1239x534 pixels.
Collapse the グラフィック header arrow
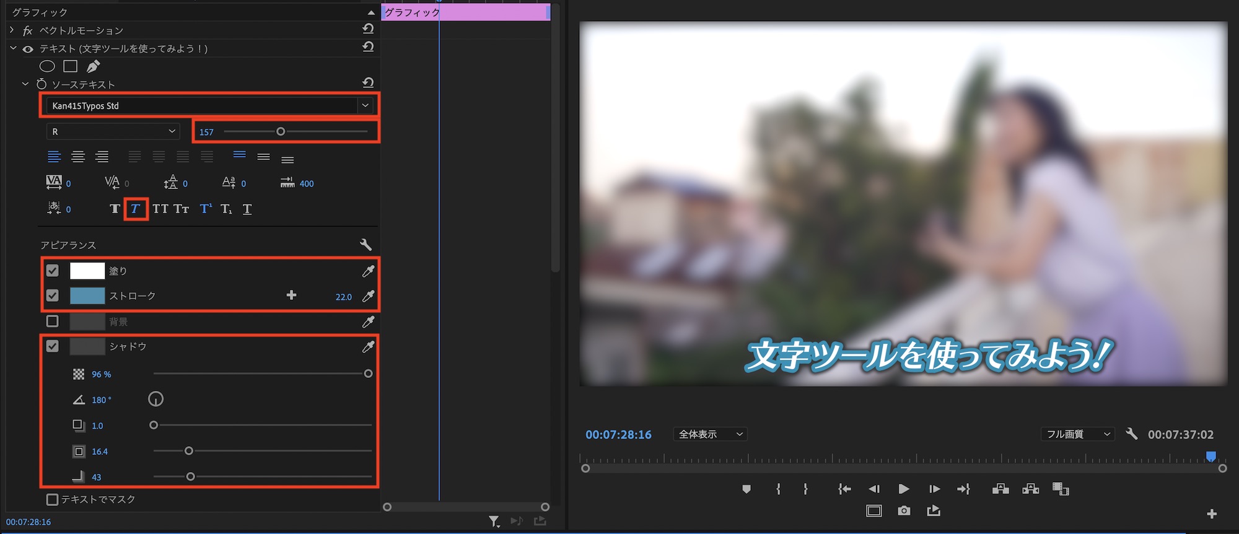370,12
